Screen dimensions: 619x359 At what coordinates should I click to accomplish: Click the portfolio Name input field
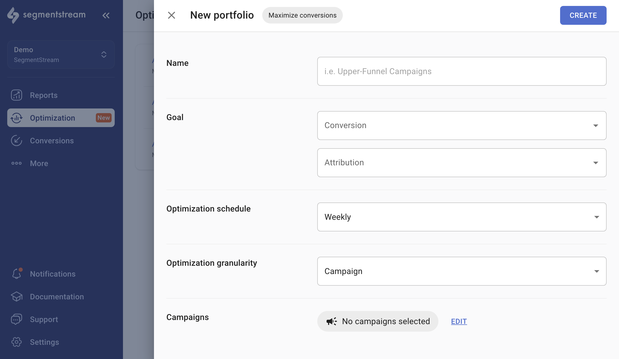click(x=461, y=71)
